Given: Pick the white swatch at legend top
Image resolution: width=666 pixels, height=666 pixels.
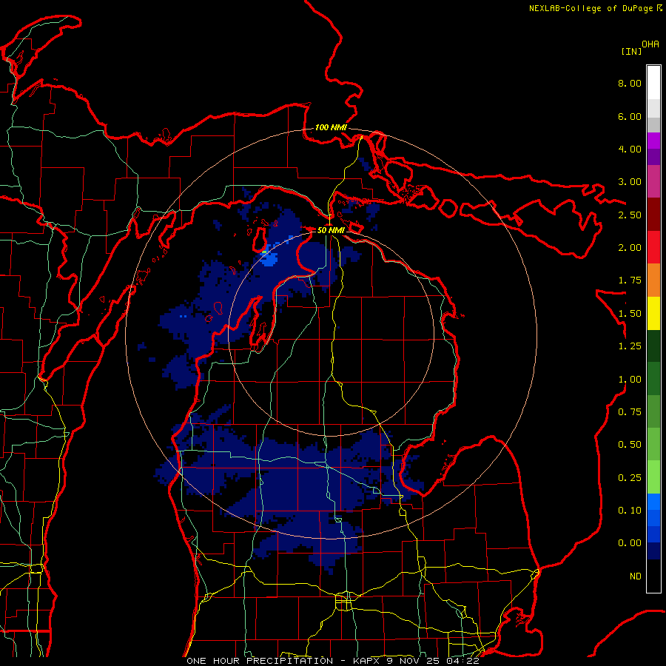Looking at the screenshot, I should 653,83.
